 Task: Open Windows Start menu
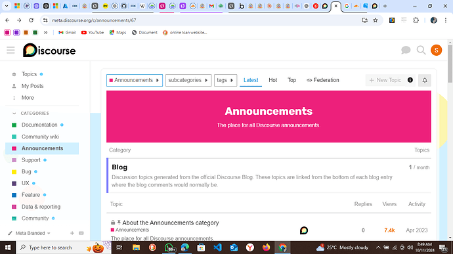[8, 247]
